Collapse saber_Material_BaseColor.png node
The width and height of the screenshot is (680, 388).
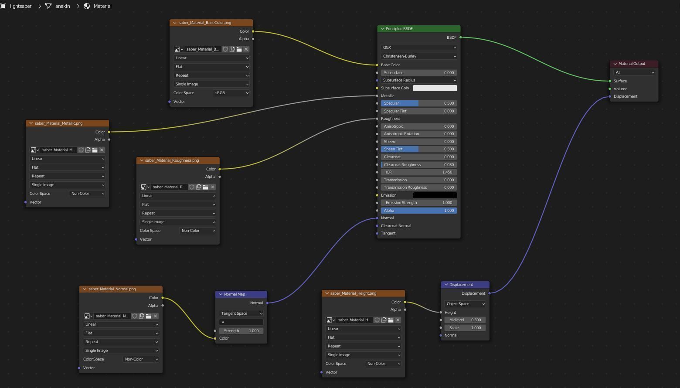(175, 23)
